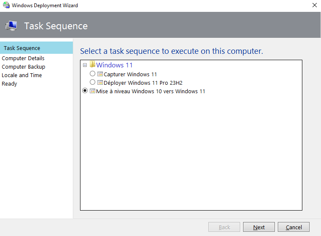Open the Task Sequence wizard step
321x236 pixels.
(x=22, y=48)
